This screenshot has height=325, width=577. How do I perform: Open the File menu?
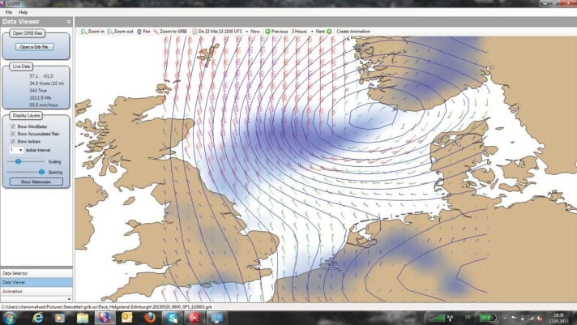[8, 12]
